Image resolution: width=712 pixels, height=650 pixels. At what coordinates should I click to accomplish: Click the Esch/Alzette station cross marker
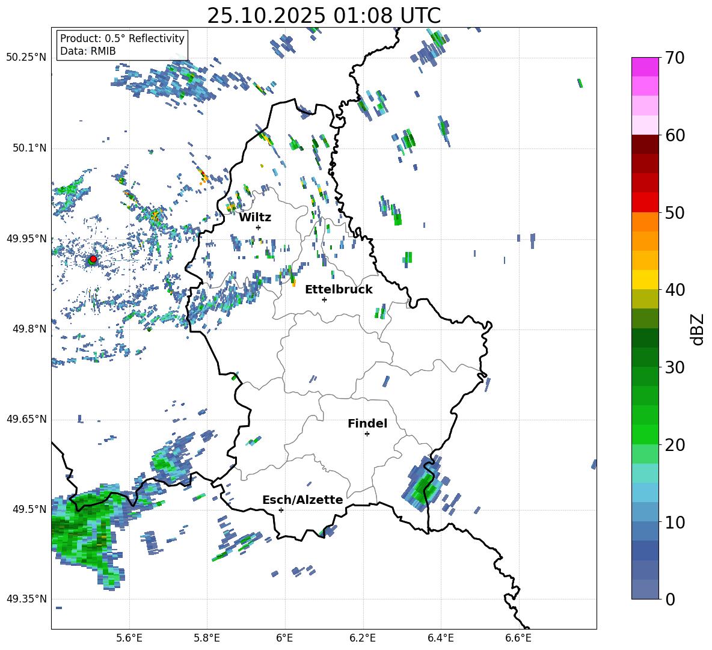tap(281, 510)
